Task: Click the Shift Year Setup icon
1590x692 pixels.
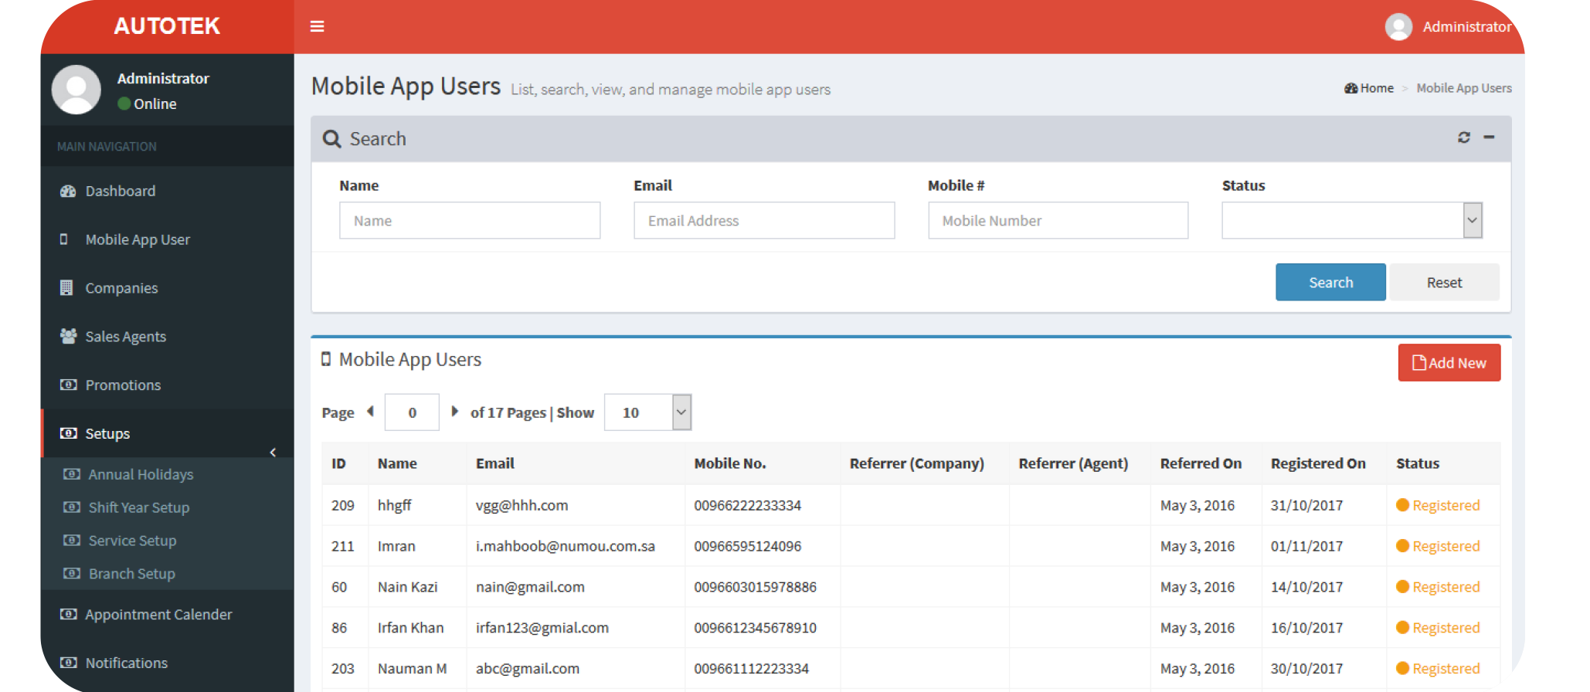Action: coord(72,507)
